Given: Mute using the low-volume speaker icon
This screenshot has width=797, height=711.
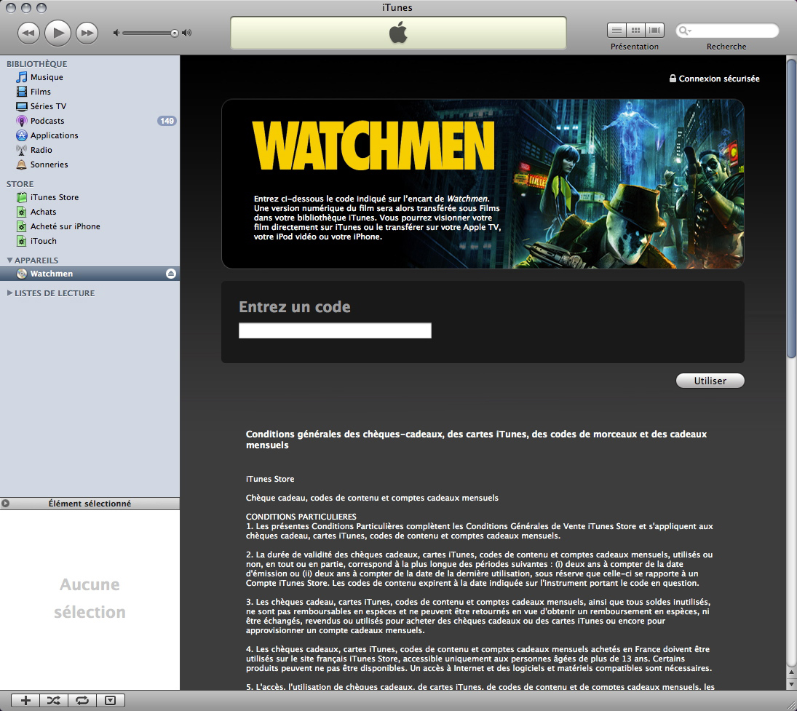Looking at the screenshot, I should [x=116, y=33].
